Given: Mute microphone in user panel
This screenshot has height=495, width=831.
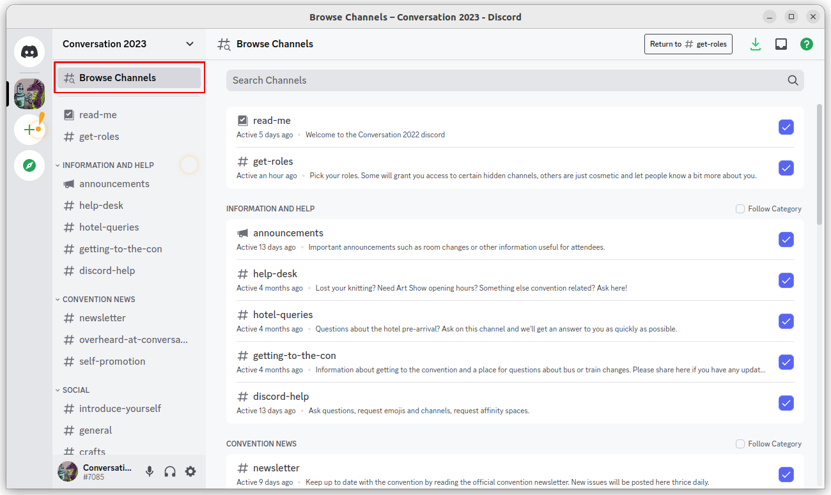Looking at the screenshot, I should (150, 471).
